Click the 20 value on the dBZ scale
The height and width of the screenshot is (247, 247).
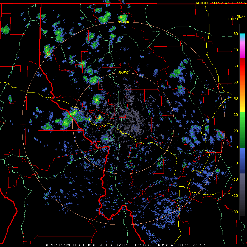[x=236, y=131]
